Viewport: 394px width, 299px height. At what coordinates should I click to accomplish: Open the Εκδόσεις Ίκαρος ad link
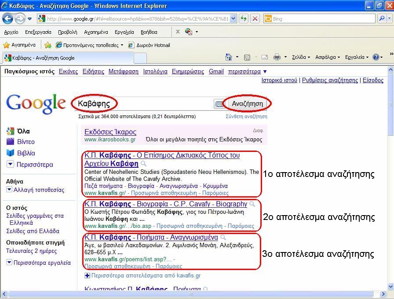tap(110, 132)
